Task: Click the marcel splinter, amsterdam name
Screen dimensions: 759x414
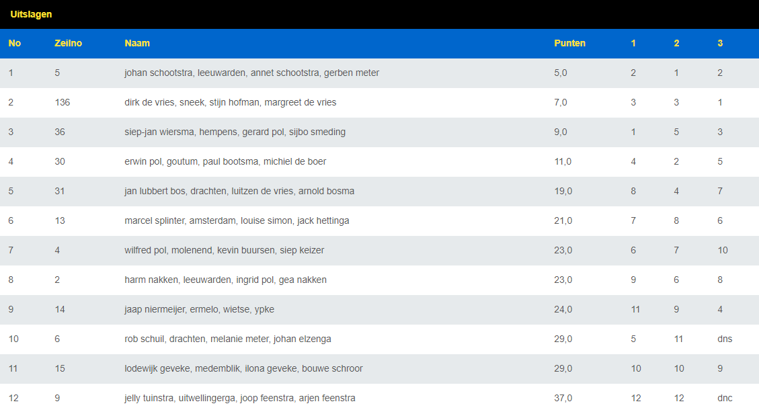Action: (x=237, y=220)
